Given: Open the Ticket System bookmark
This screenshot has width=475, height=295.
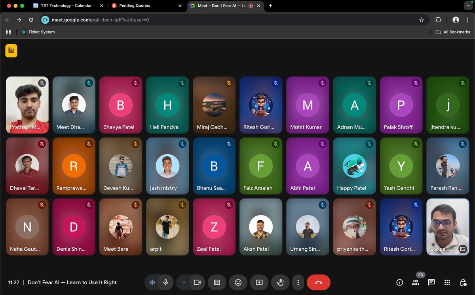Looking at the screenshot, I should (x=38, y=32).
